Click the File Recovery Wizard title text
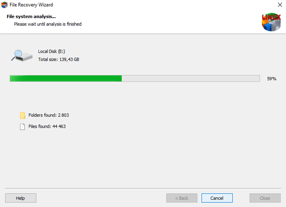This screenshot has width=286, height=207. point(31,5)
